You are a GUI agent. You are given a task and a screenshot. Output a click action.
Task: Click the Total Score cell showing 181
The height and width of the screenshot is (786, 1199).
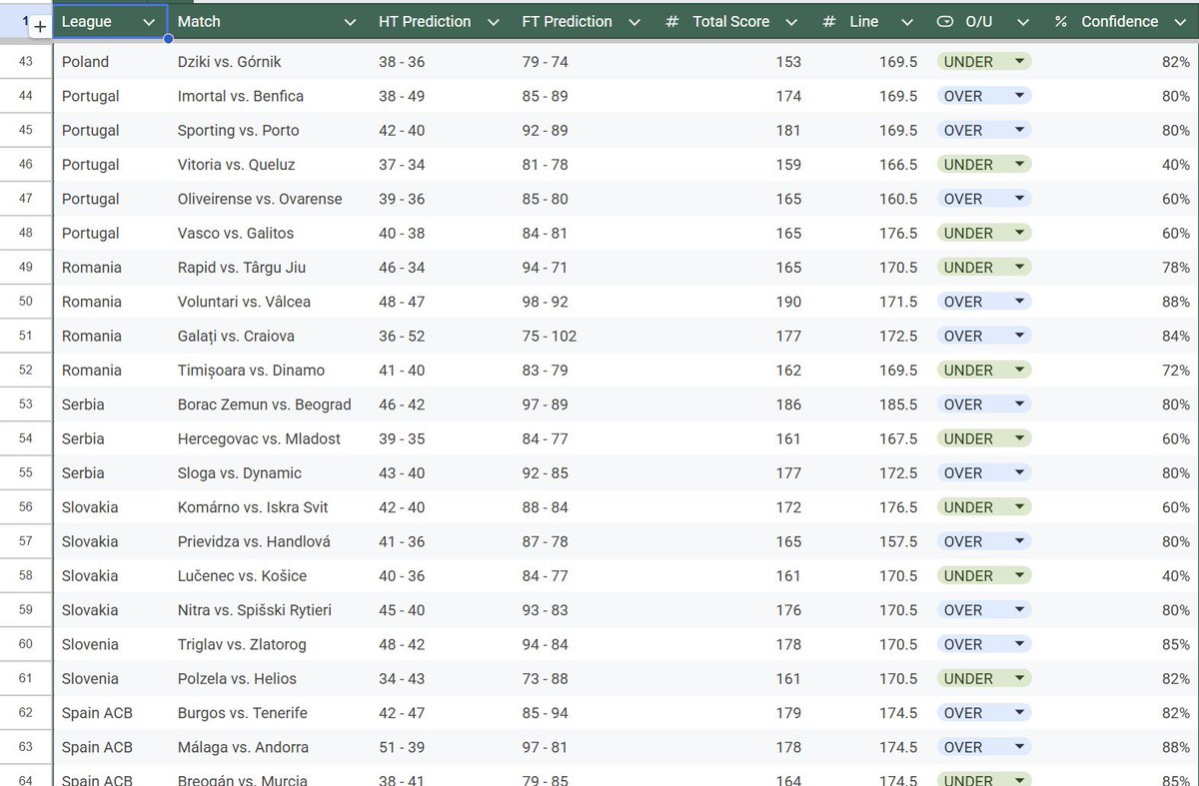(733, 130)
